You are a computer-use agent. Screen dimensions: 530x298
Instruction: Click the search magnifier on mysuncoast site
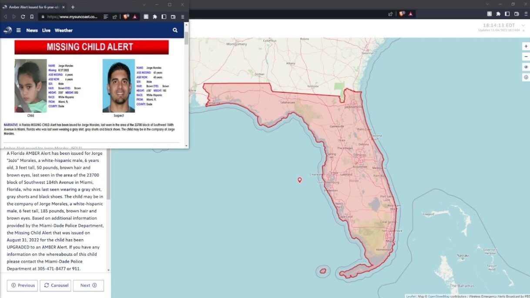click(x=175, y=30)
